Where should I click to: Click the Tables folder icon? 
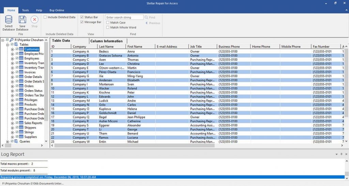point(16,45)
